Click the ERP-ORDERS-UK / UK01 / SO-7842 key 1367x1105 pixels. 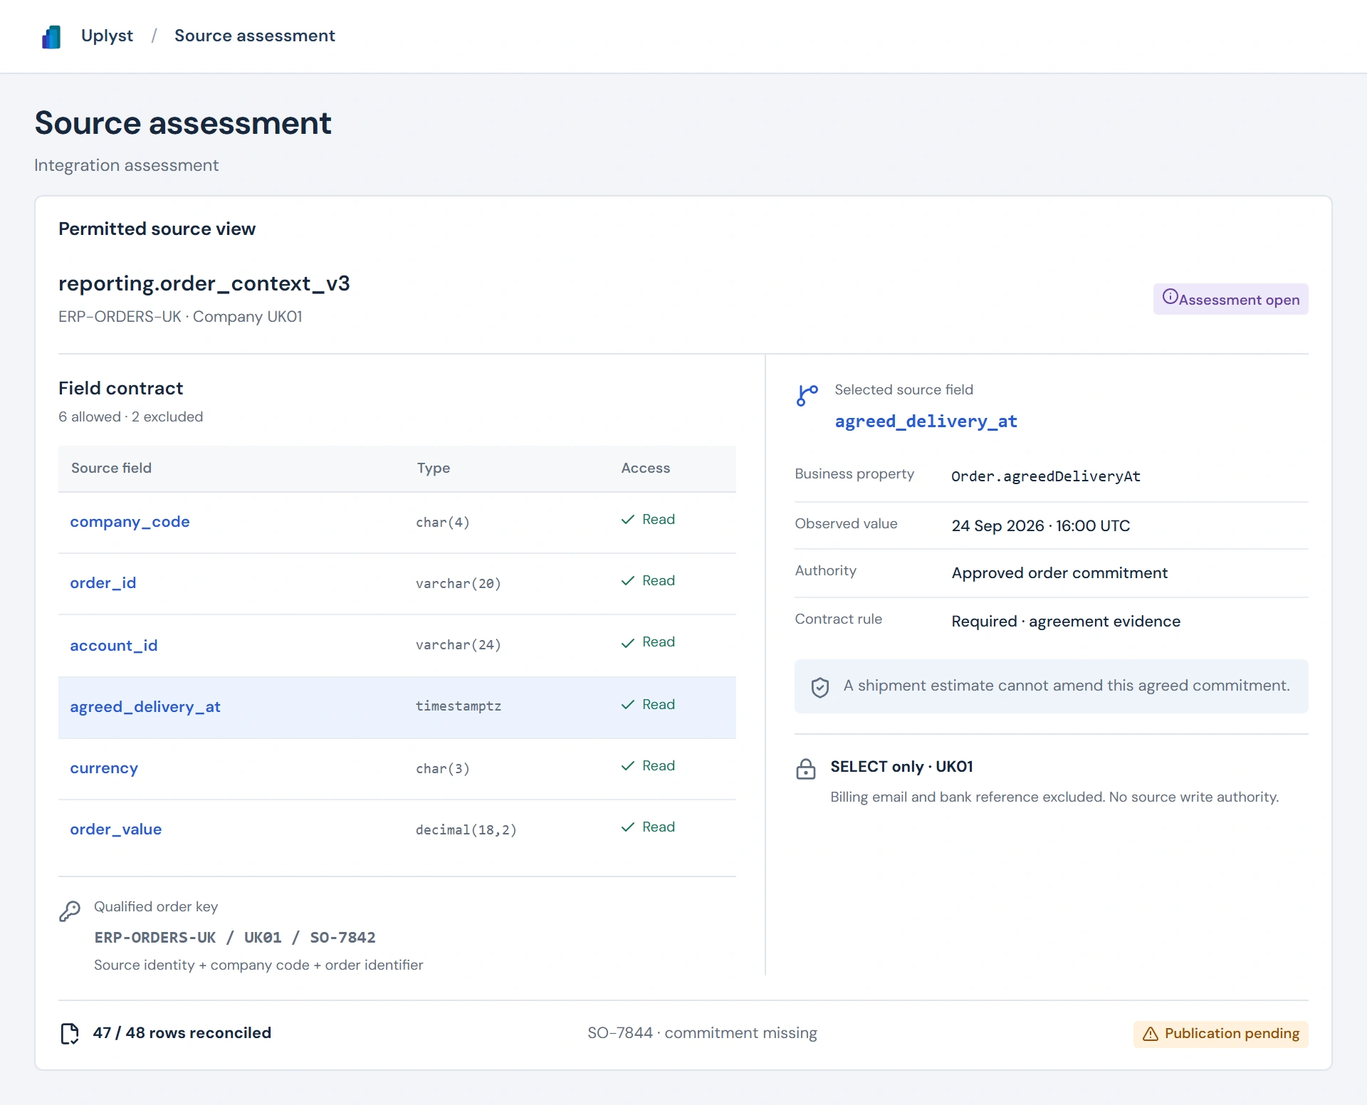point(234,938)
